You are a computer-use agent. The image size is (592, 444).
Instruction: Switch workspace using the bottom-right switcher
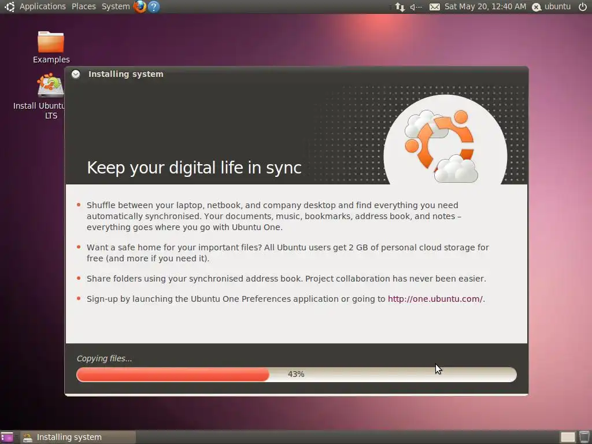click(x=568, y=437)
